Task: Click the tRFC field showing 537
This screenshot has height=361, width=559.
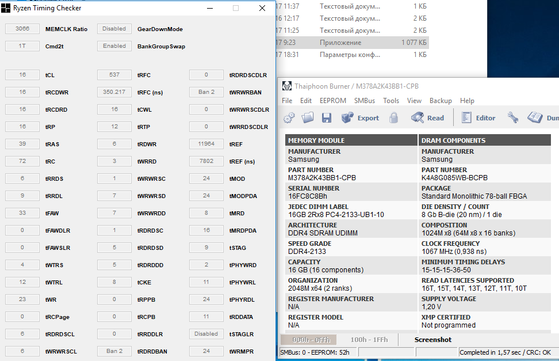Action: [x=114, y=75]
